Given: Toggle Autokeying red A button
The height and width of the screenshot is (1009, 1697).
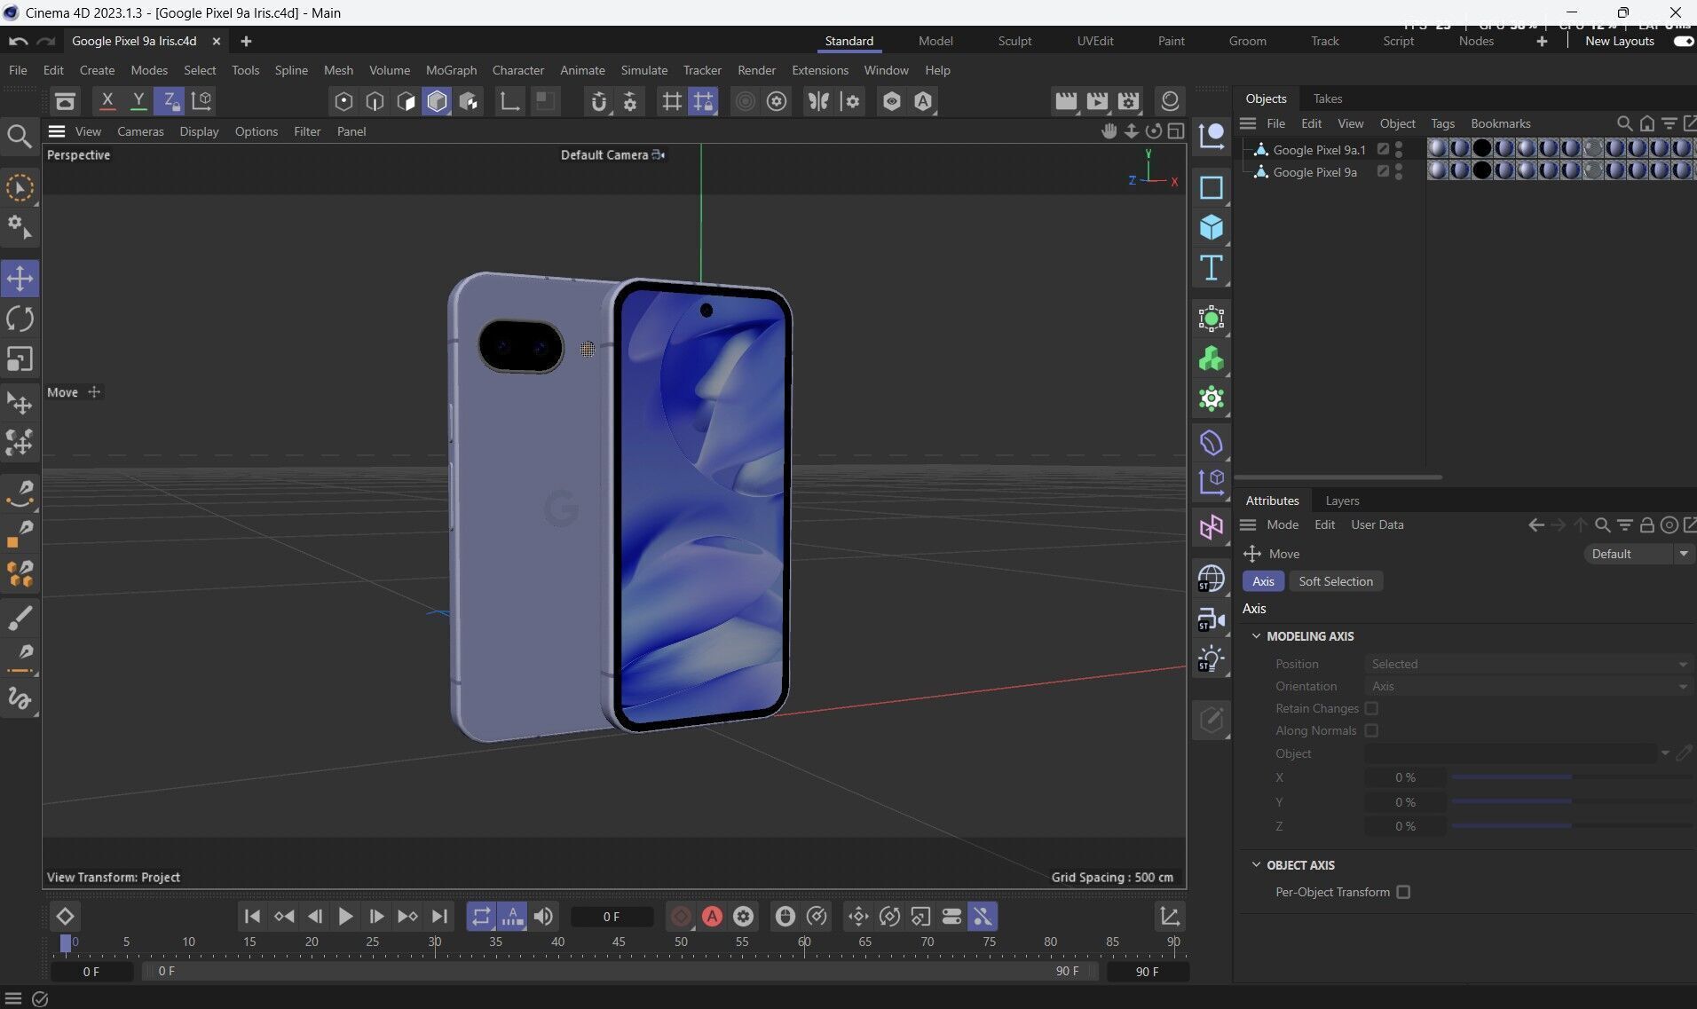Looking at the screenshot, I should pyautogui.click(x=712, y=917).
